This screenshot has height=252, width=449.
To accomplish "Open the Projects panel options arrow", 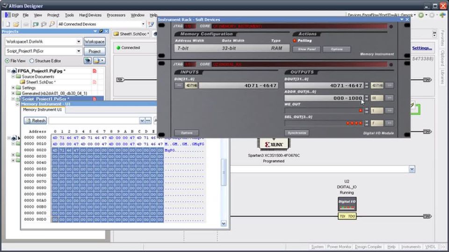I will [95, 31].
